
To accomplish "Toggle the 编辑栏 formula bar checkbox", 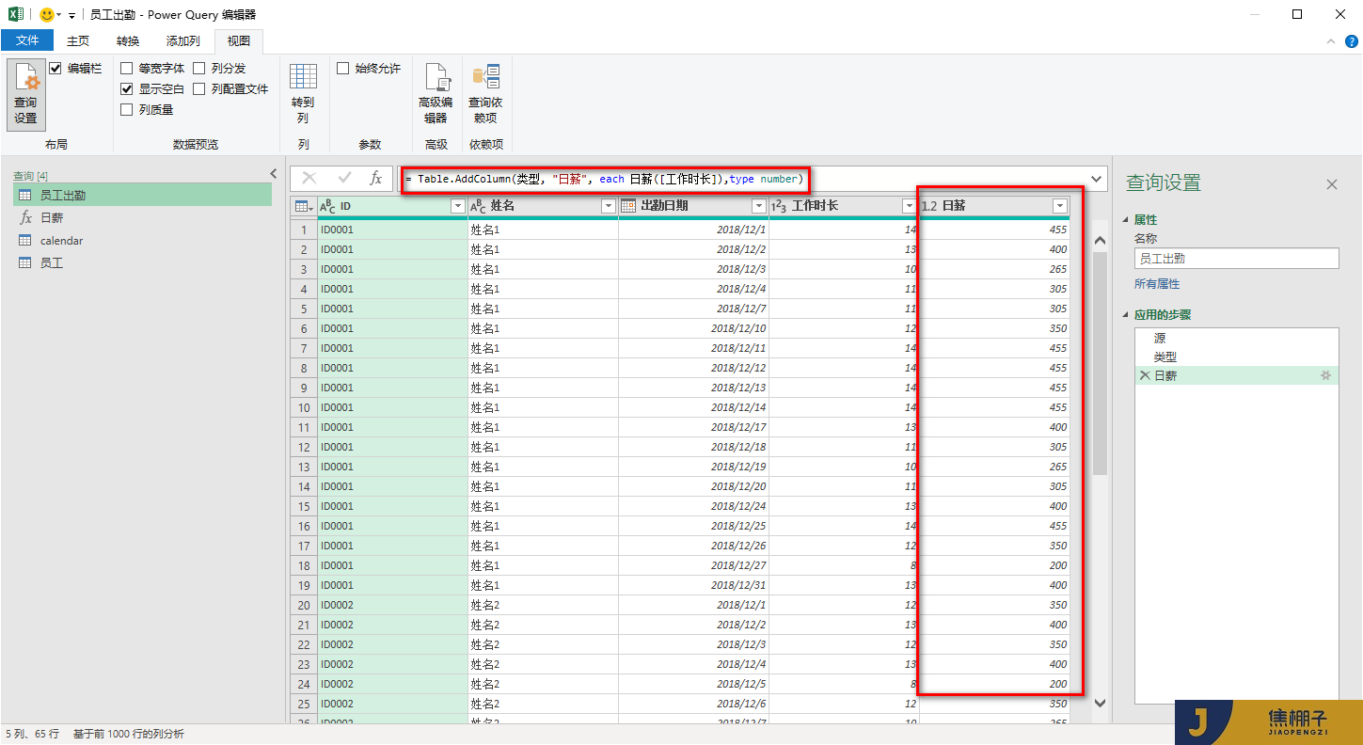I will coord(55,69).
